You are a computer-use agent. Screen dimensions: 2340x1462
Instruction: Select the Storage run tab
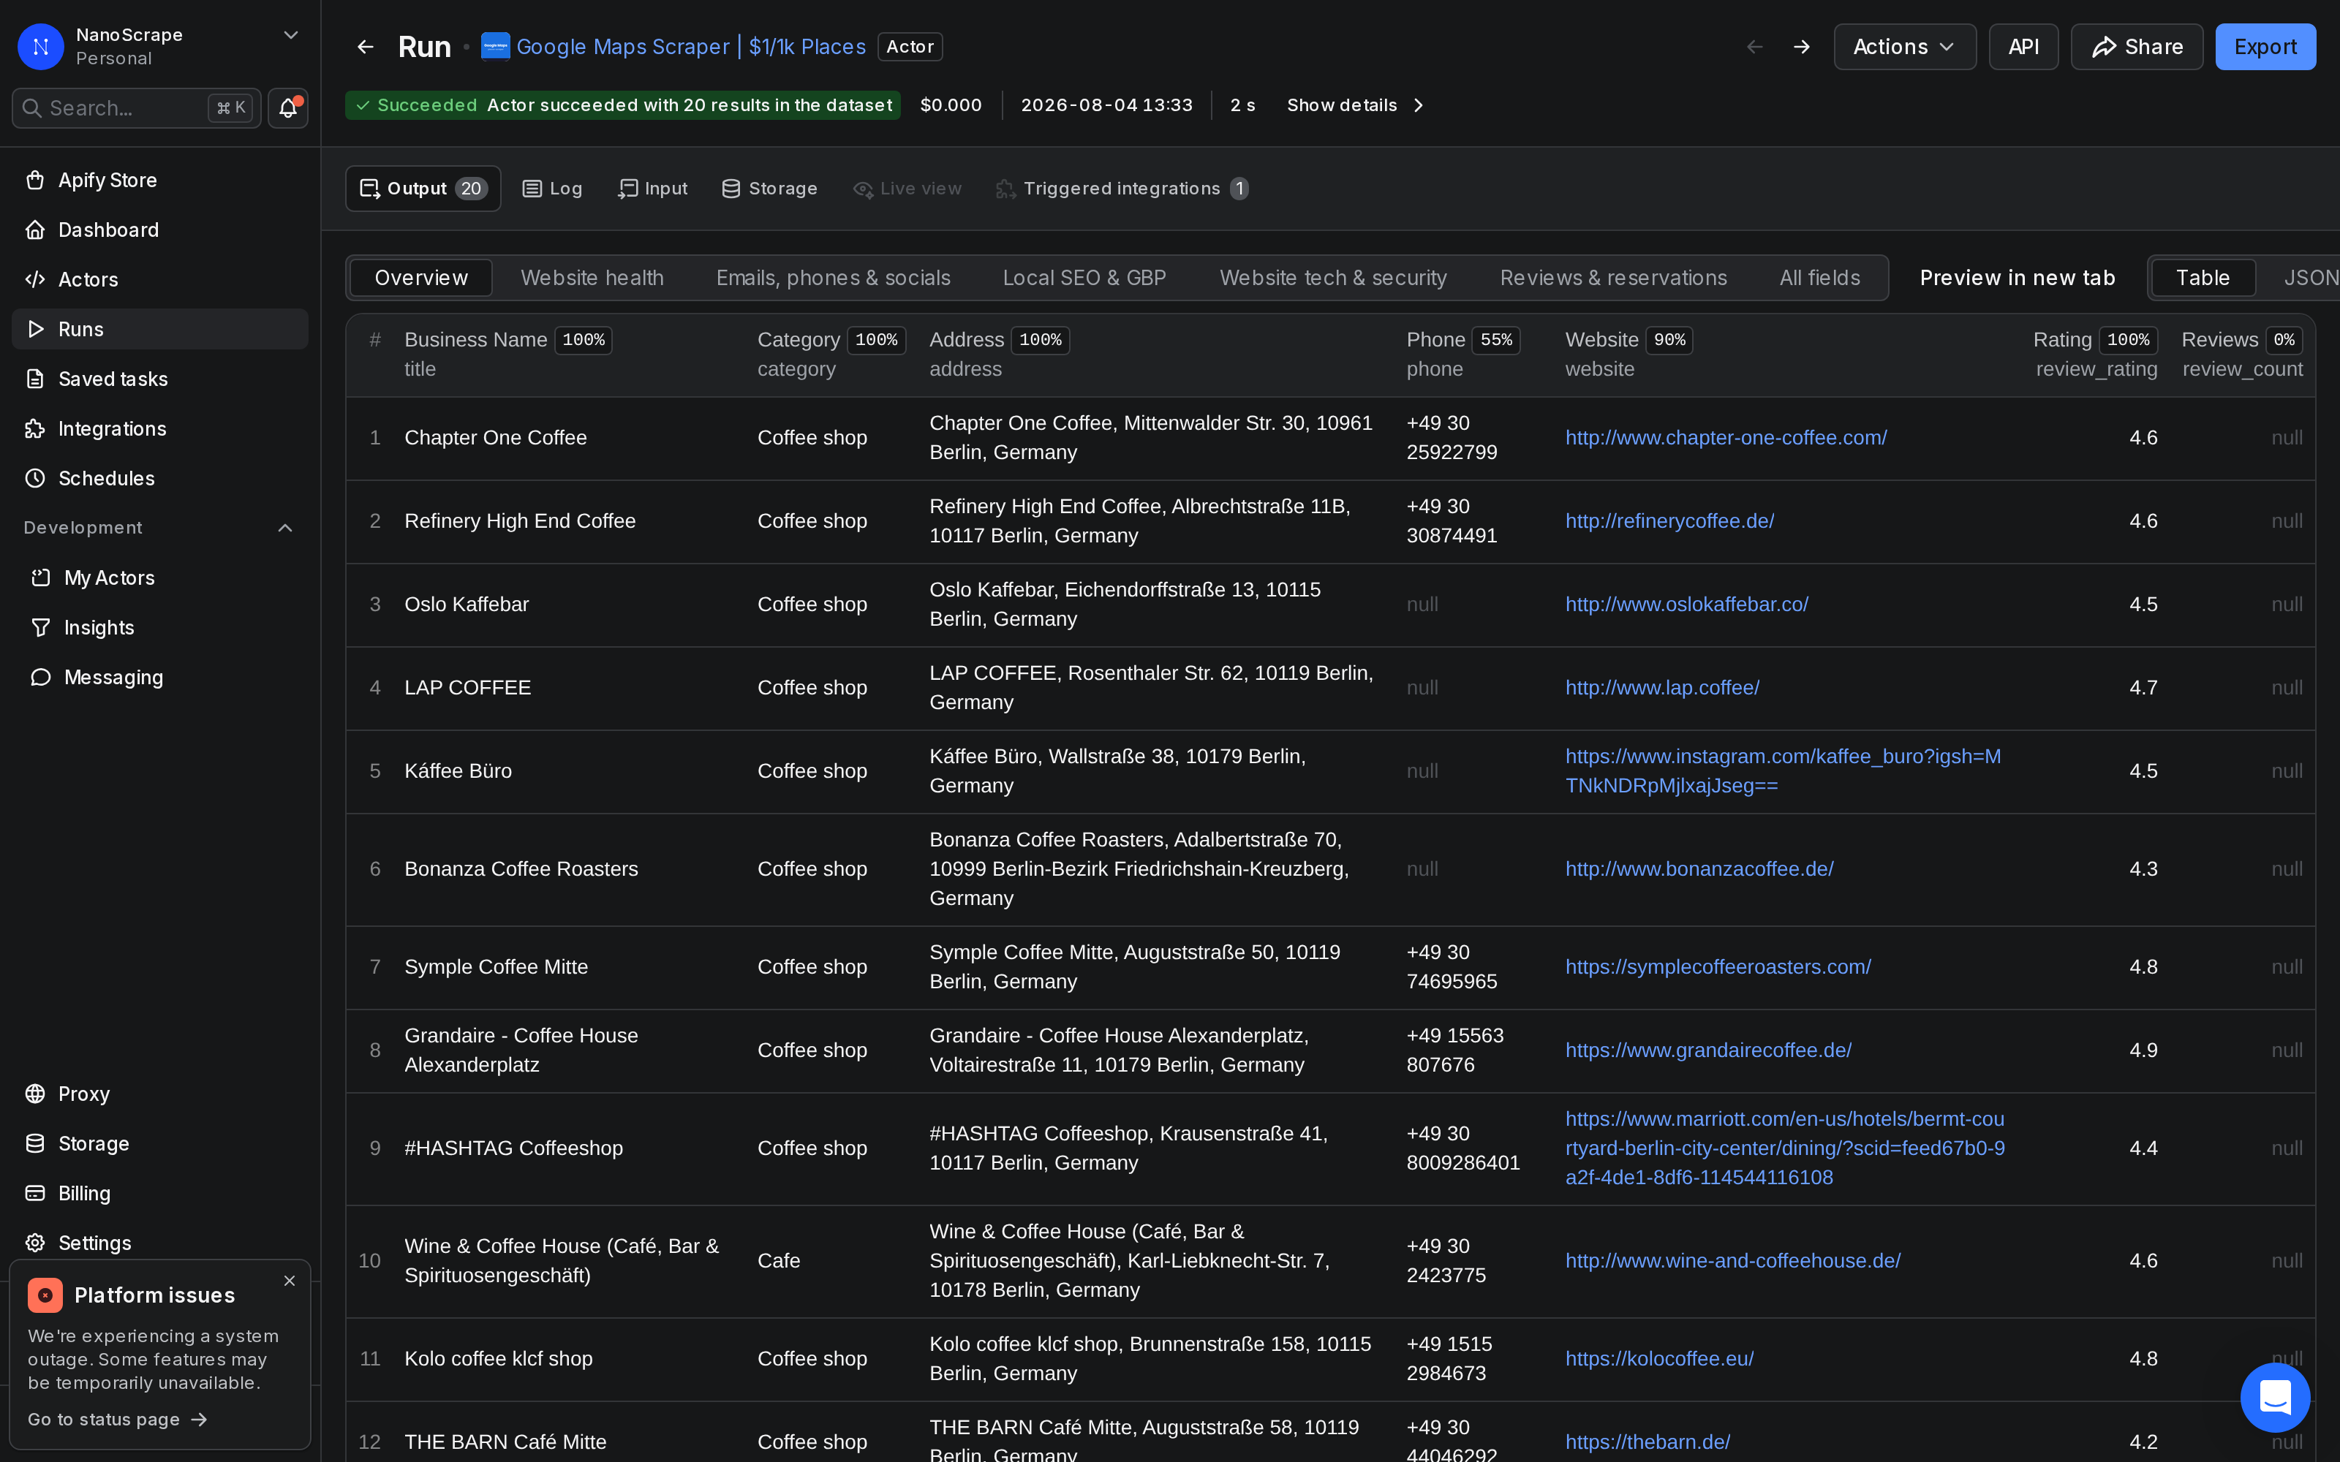click(x=770, y=189)
